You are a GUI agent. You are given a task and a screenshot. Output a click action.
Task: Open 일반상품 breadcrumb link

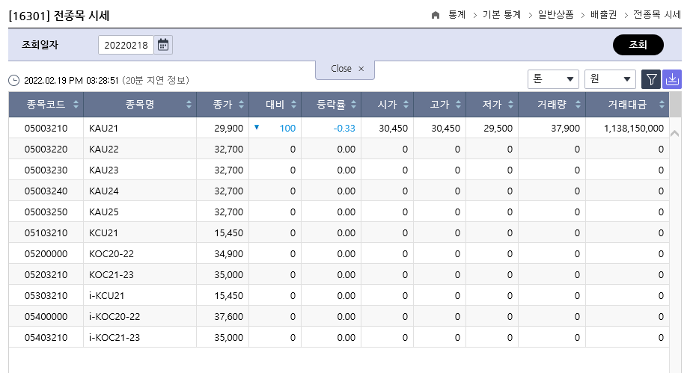click(x=556, y=15)
